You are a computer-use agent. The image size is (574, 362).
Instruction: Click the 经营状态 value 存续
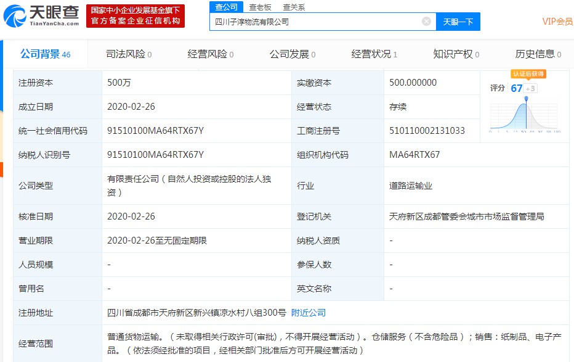tap(398, 107)
